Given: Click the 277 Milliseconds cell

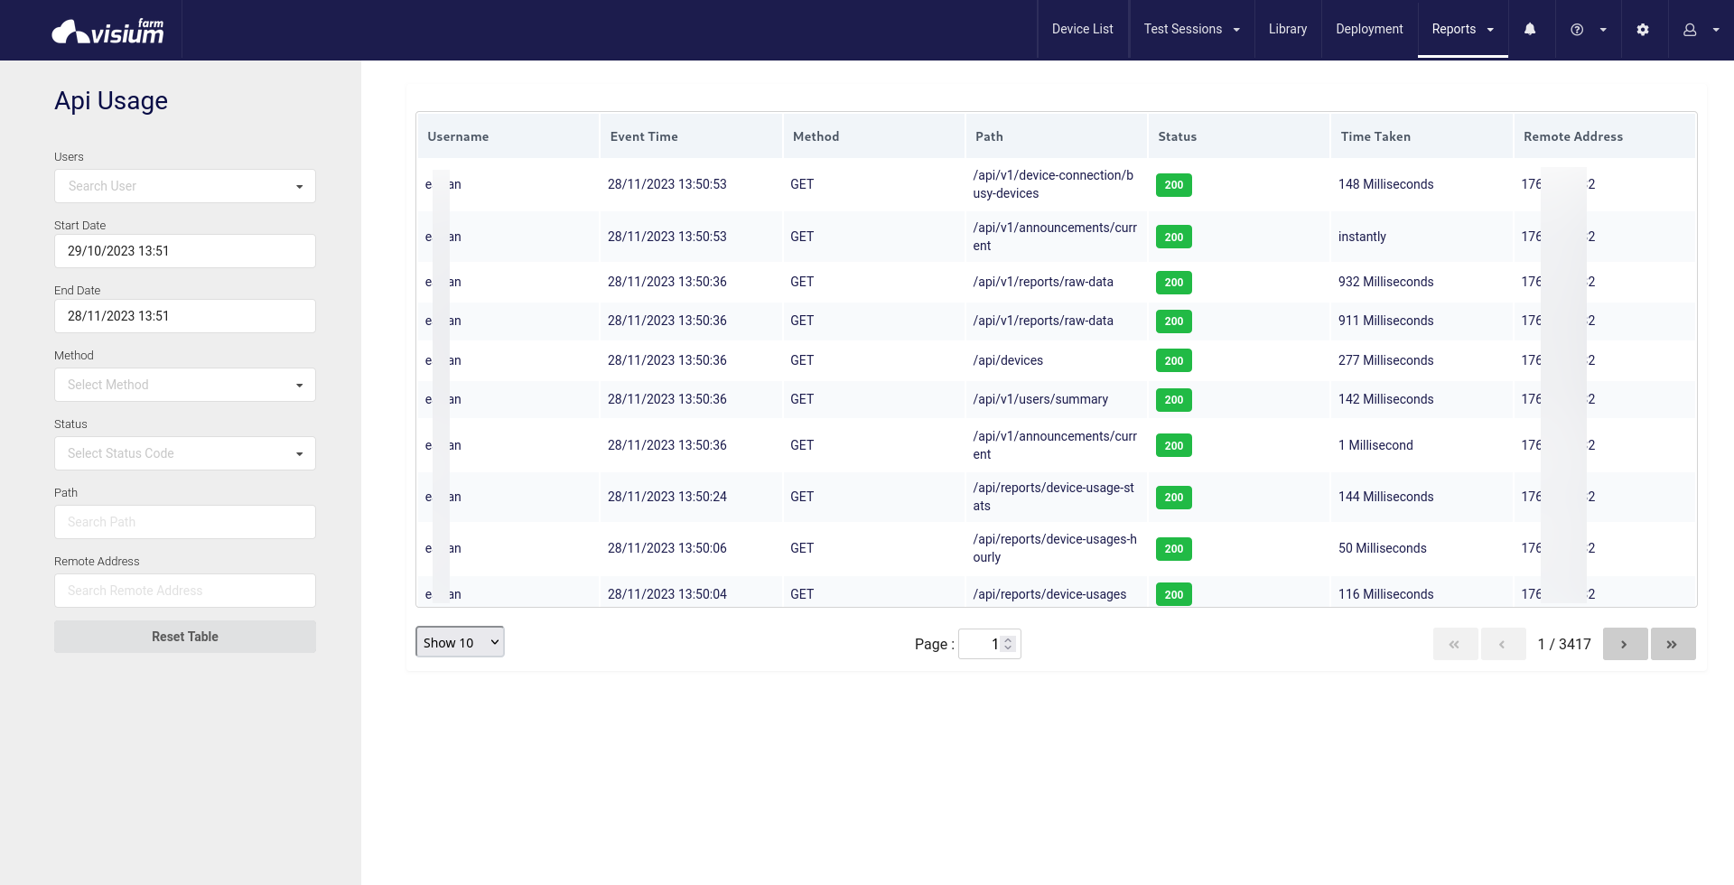Looking at the screenshot, I should [1385, 360].
